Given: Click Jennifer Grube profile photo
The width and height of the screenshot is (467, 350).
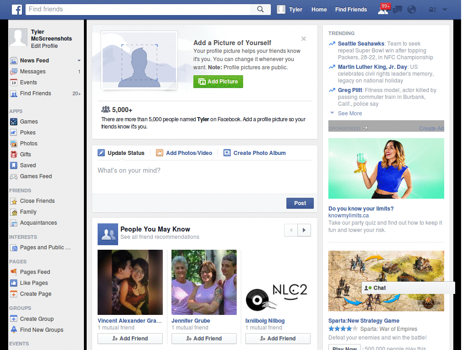Looking at the screenshot, I should click(204, 282).
